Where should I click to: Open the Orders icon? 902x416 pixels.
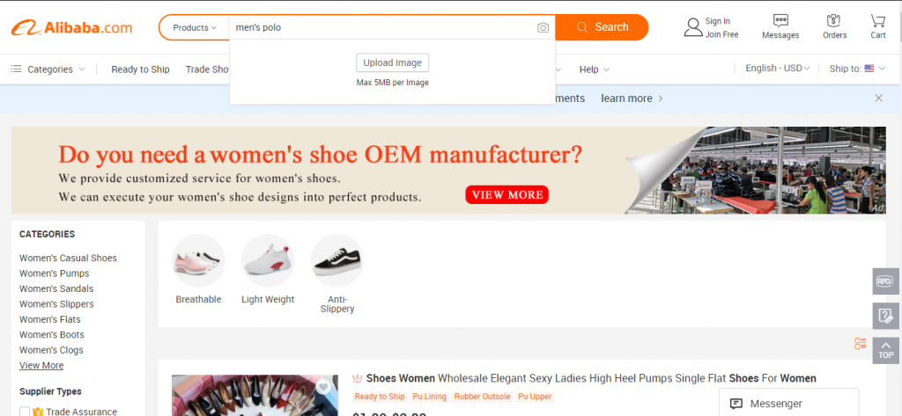(x=834, y=21)
